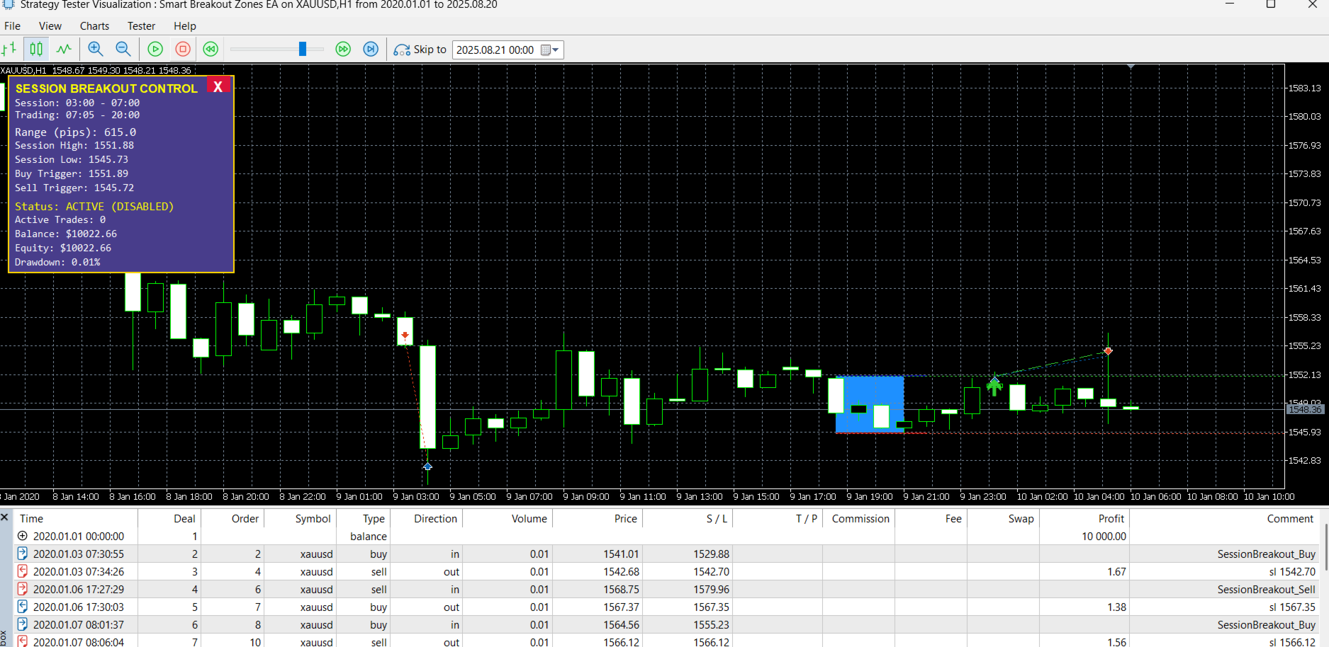
Task: Zoom in the chart
Action: [x=95, y=50]
